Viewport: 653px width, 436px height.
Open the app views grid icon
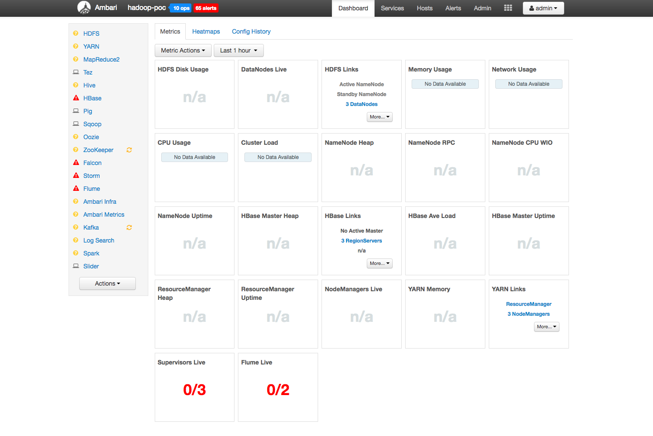click(508, 7)
